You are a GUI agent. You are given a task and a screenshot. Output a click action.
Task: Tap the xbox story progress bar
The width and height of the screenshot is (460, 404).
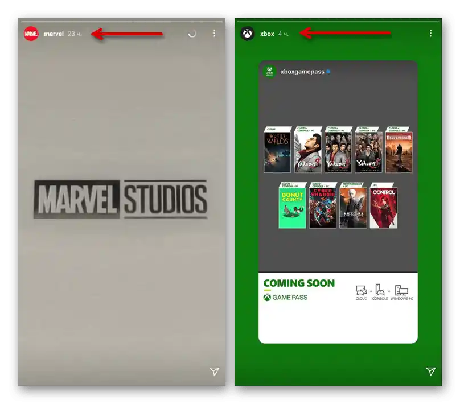pyautogui.click(x=338, y=22)
